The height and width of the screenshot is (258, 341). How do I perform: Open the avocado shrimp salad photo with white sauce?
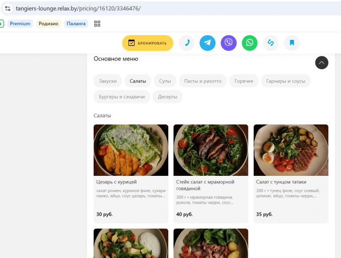coord(131,243)
